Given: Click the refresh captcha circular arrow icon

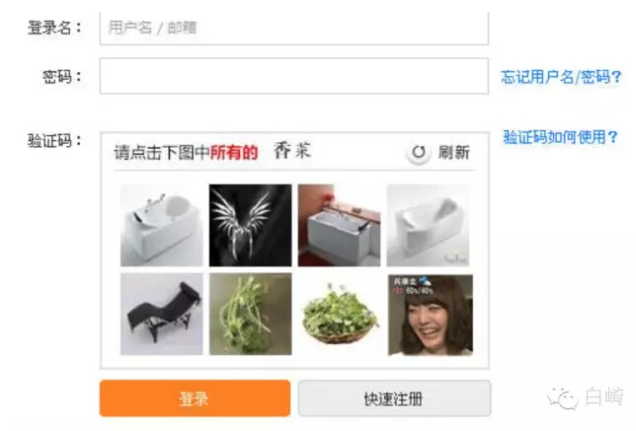Looking at the screenshot, I should (419, 153).
